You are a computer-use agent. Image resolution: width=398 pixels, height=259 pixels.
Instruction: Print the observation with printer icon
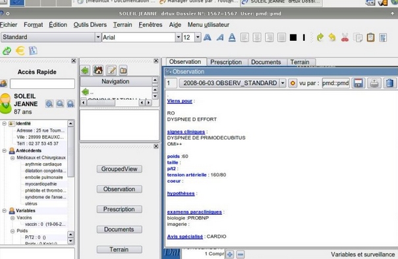(374, 83)
